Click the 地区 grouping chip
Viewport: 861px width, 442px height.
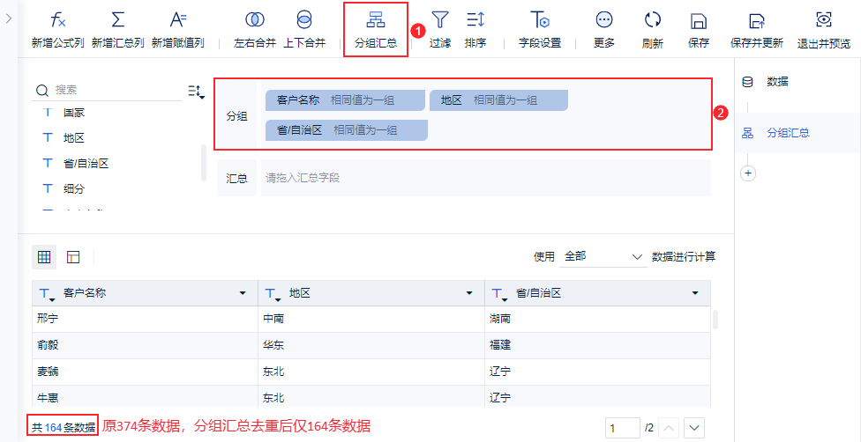498,100
